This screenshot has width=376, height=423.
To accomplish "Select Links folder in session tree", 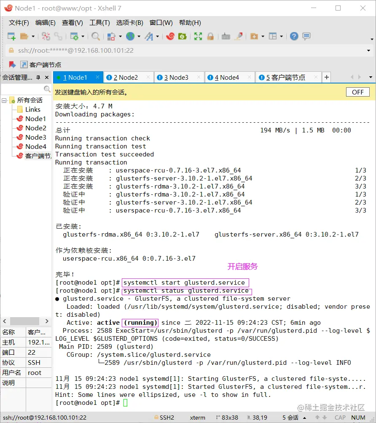I will [x=32, y=110].
